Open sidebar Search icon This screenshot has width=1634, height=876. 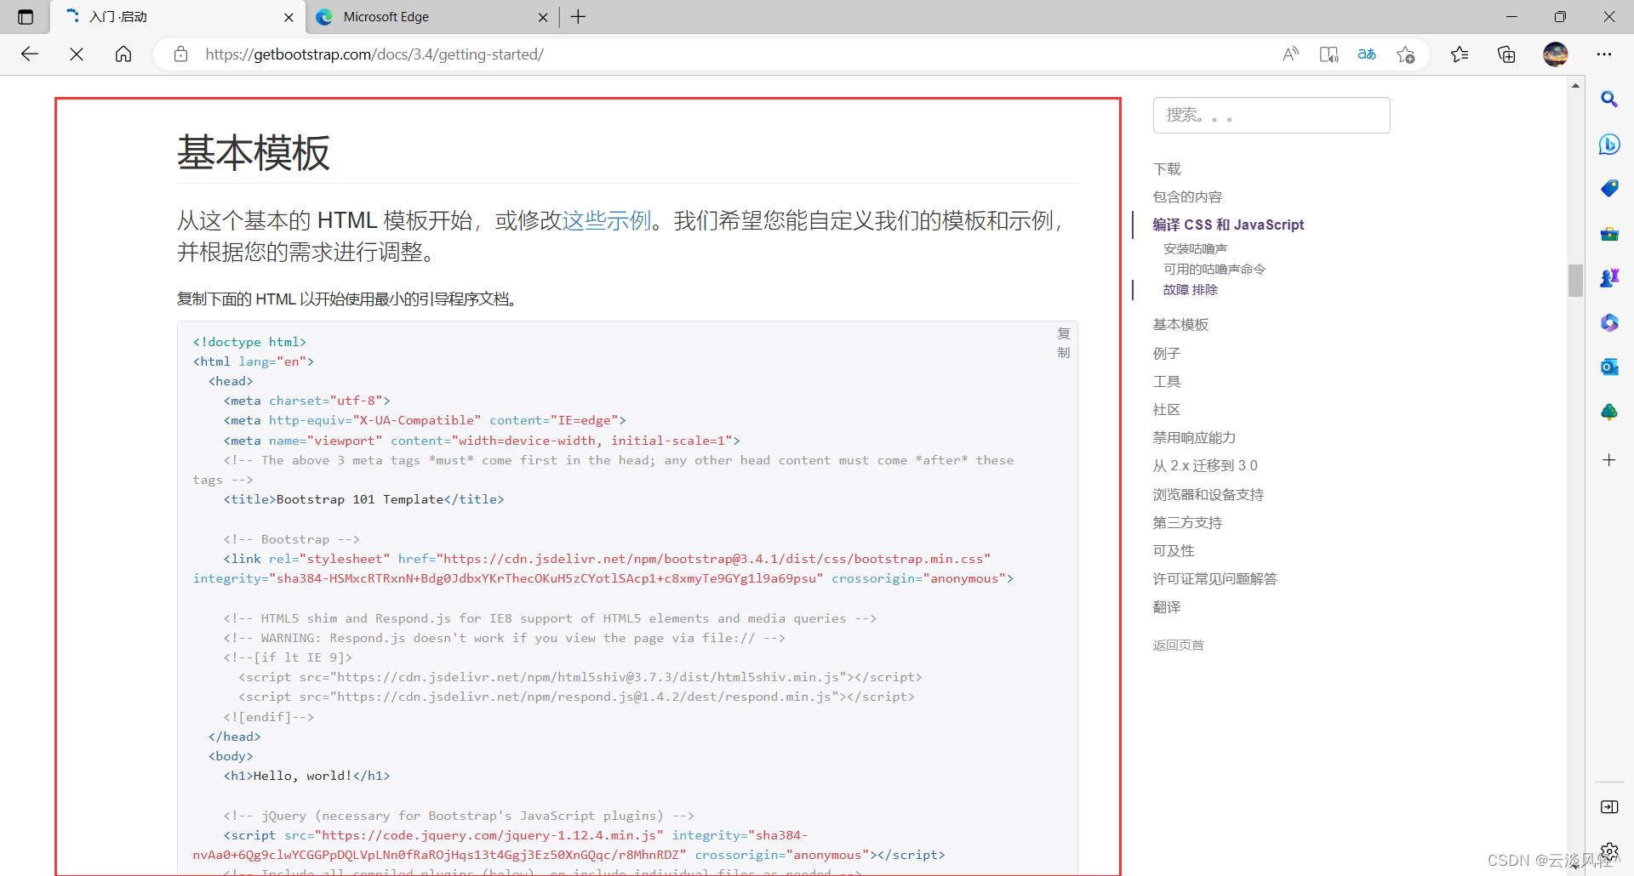1609,100
